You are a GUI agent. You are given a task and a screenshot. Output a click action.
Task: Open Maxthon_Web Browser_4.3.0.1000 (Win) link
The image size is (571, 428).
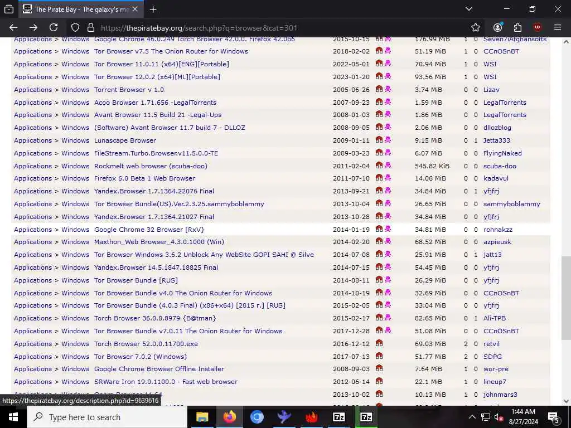[159, 242]
